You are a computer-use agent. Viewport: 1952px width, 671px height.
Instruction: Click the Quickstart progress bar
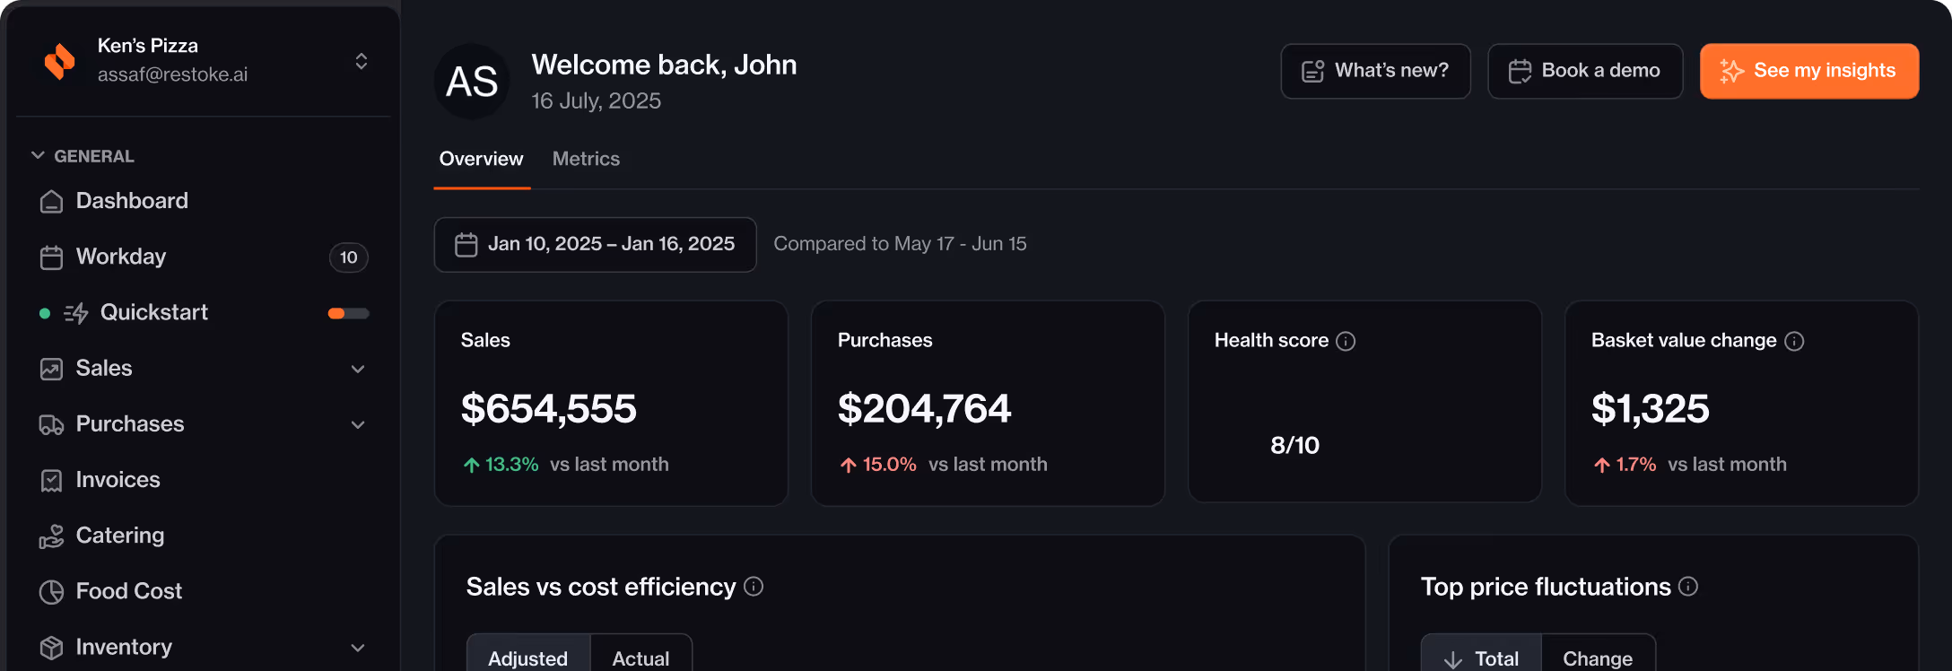click(x=348, y=313)
